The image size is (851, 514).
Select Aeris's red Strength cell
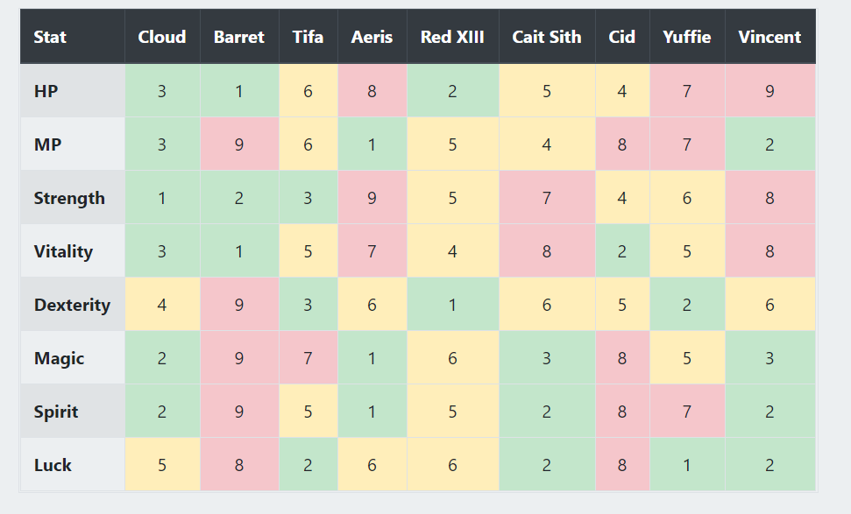coord(372,198)
